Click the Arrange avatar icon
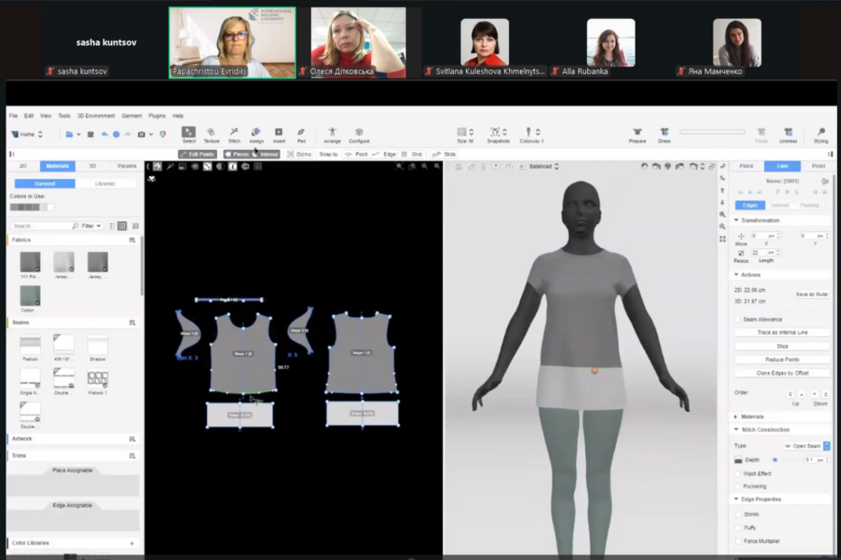The width and height of the screenshot is (841, 560). click(x=332, y=134)
